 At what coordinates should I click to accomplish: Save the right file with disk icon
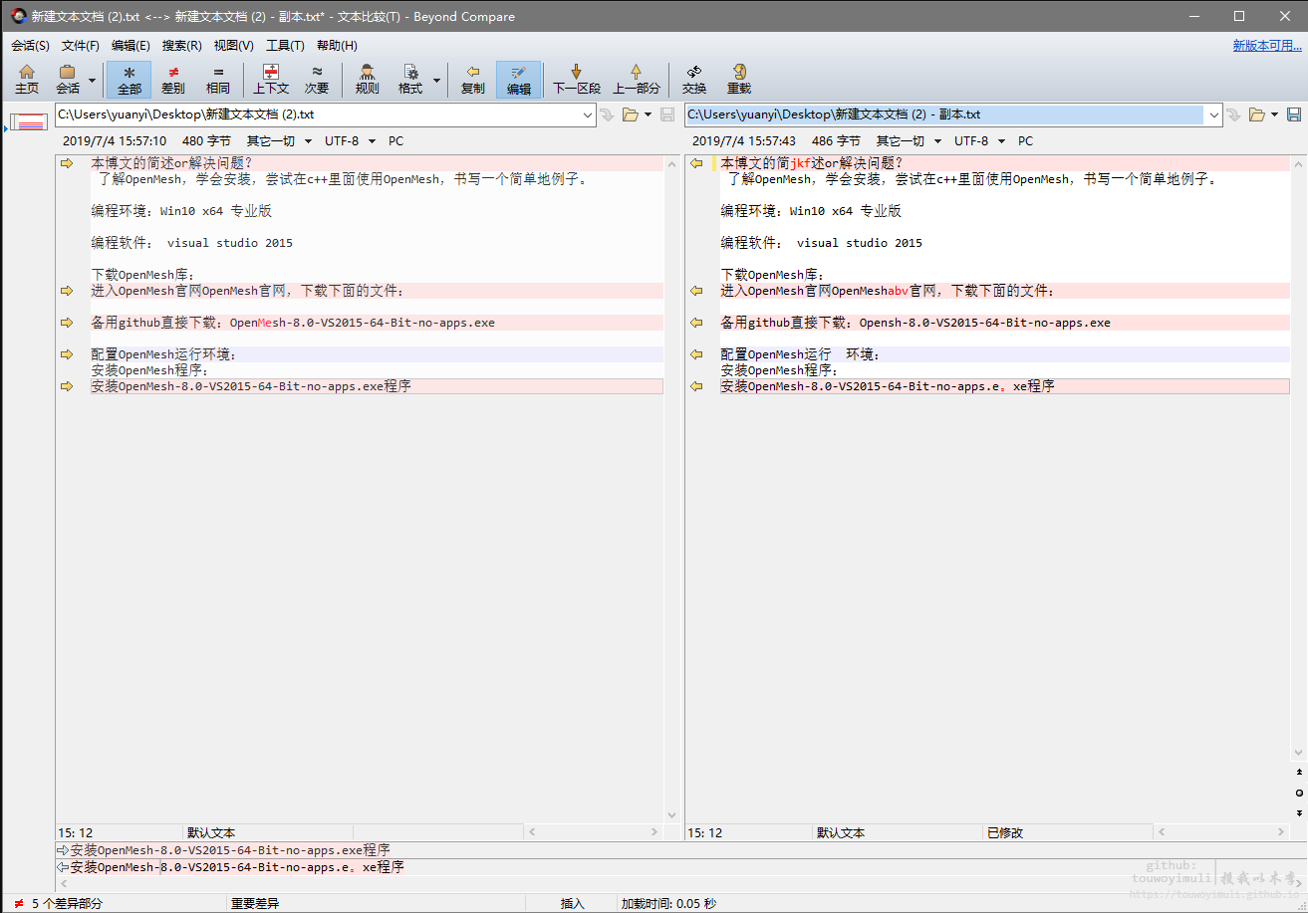[1294, 114]
